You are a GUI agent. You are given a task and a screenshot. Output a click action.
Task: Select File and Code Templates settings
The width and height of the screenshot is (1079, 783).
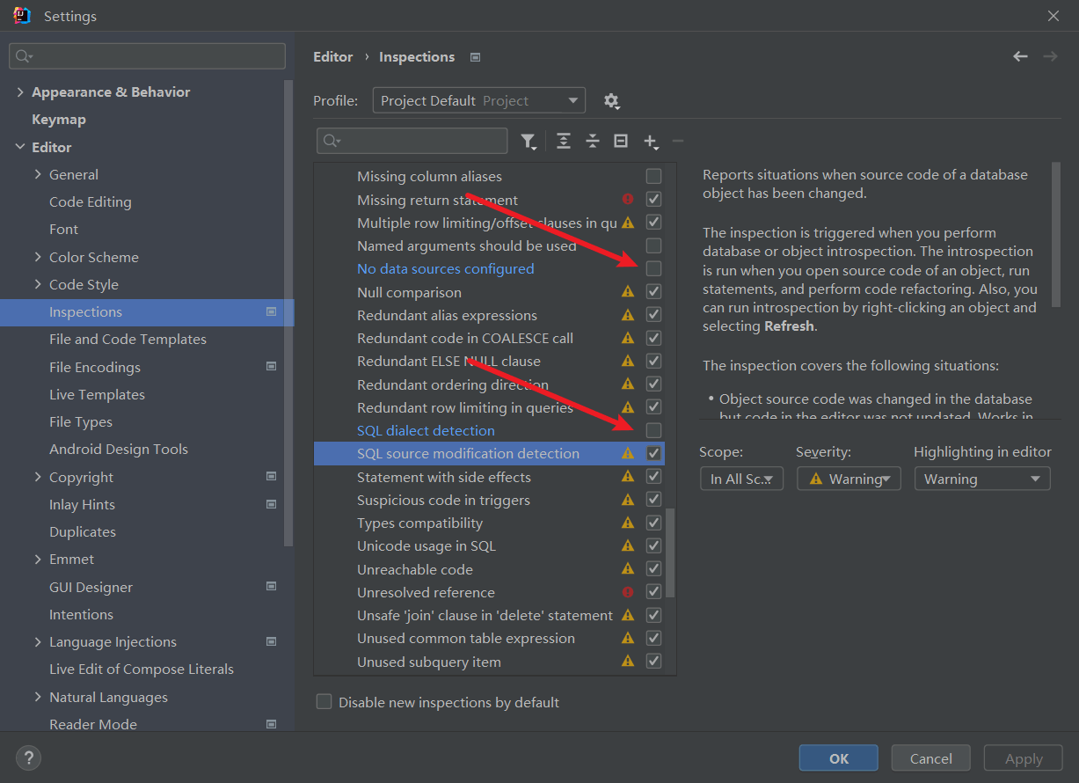(x=128, y=340)
